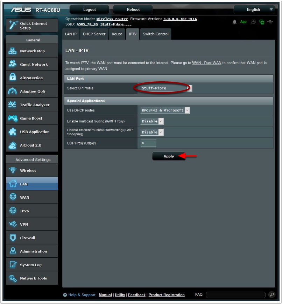Click the Wireless router operation mode link
The width and height of the screenshot is (282, 304).
tap(112, 19)
